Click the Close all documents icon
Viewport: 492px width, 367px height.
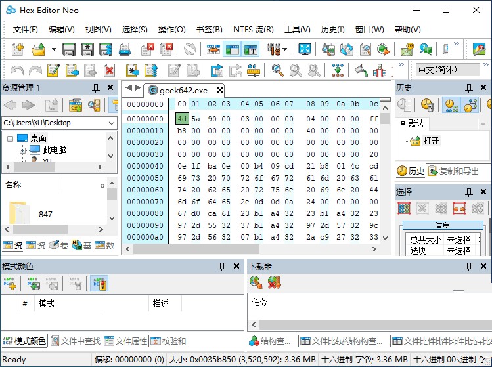coord(166,49)
